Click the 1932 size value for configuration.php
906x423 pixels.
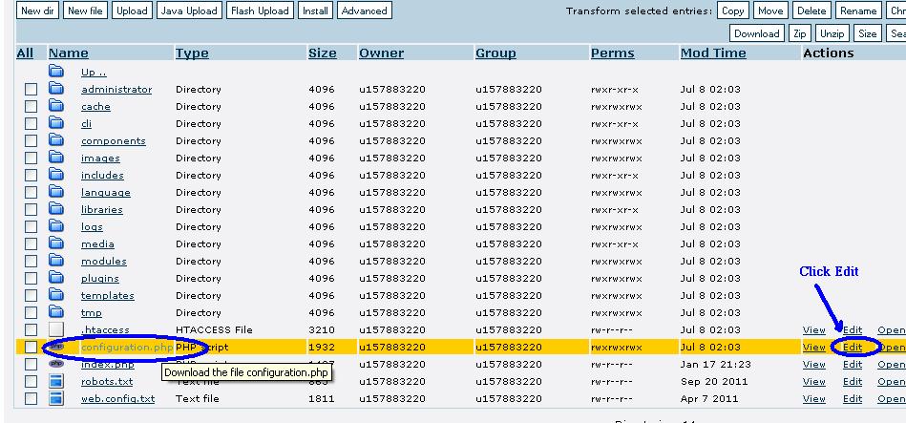(322, 348)
